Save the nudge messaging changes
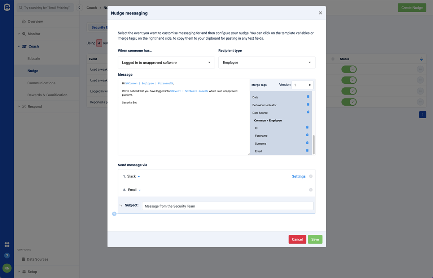 click(315, 239)
